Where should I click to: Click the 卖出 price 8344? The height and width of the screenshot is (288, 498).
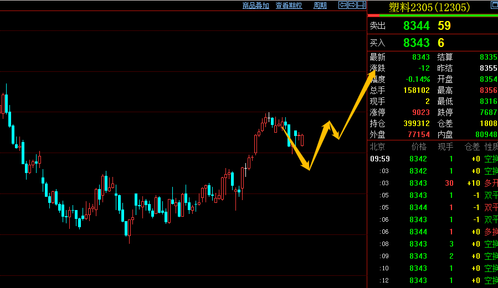click(x=417, y=25)
